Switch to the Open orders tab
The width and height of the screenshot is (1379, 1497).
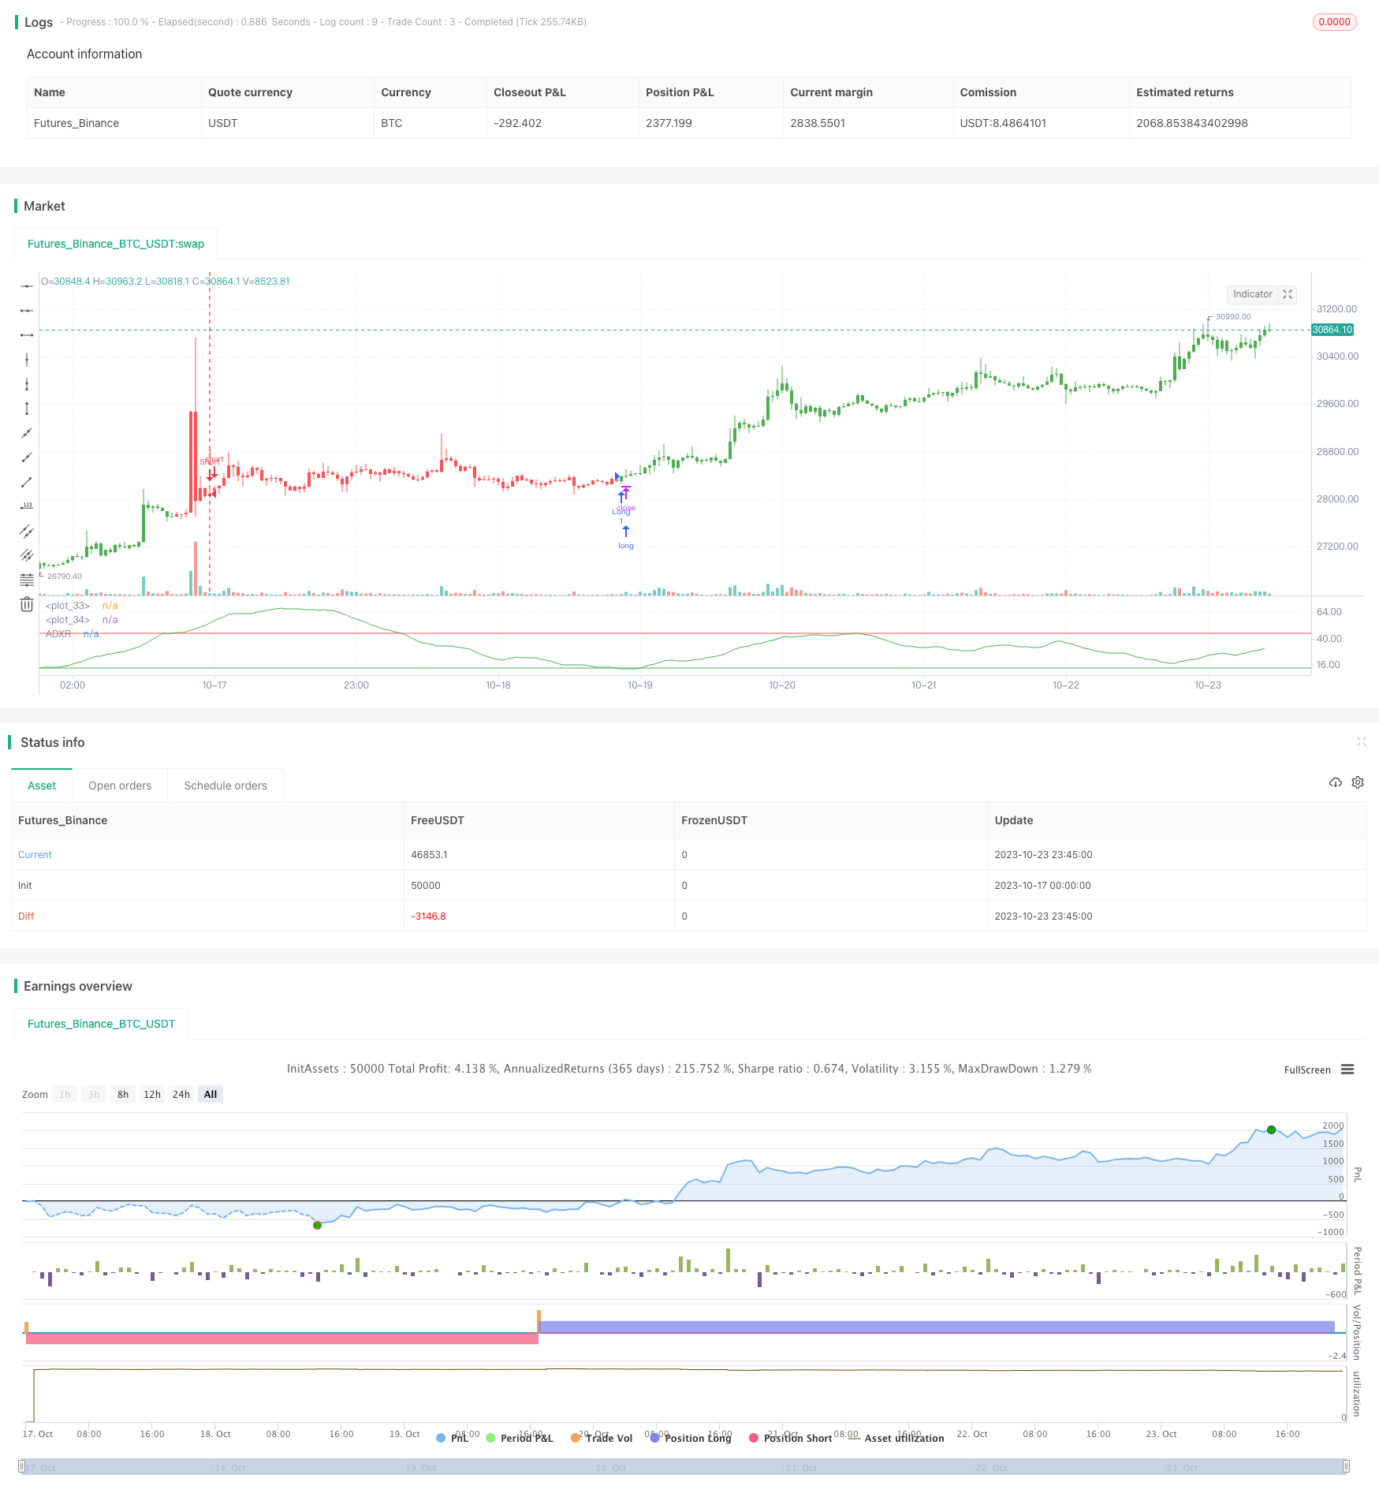120,786
